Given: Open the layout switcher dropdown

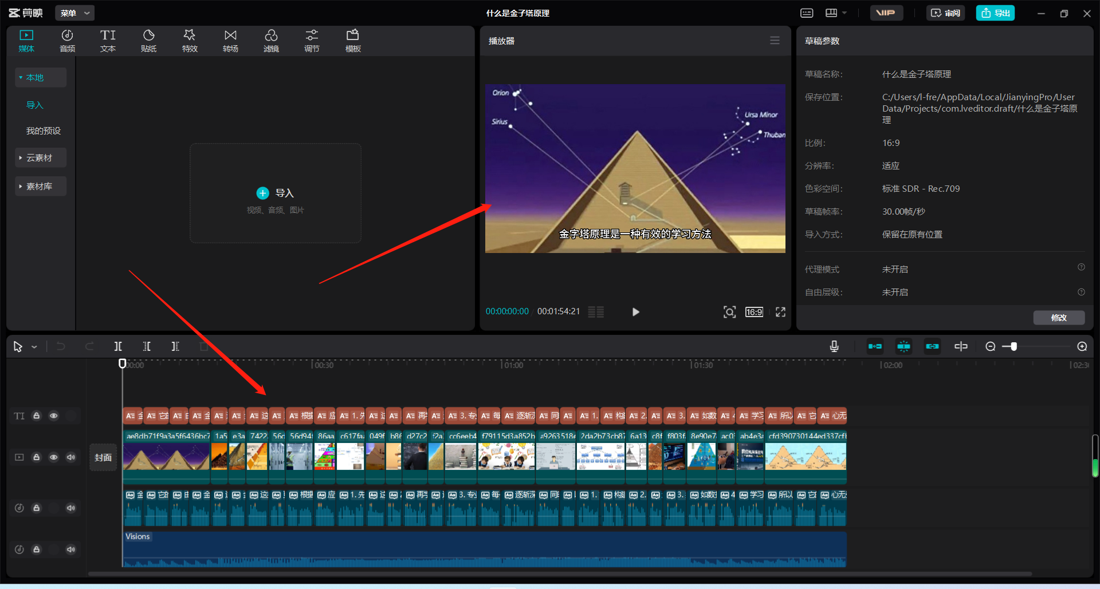Looking at the screenshot, I should [835, 13].
